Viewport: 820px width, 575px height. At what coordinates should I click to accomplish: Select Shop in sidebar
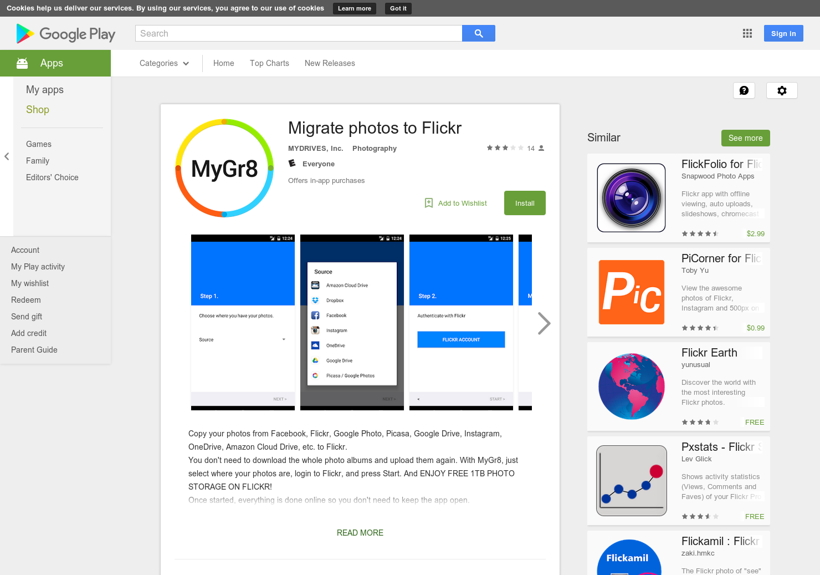coord(38,110)
